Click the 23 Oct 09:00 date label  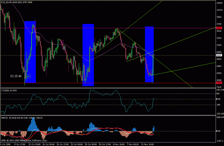coord(77,144)
